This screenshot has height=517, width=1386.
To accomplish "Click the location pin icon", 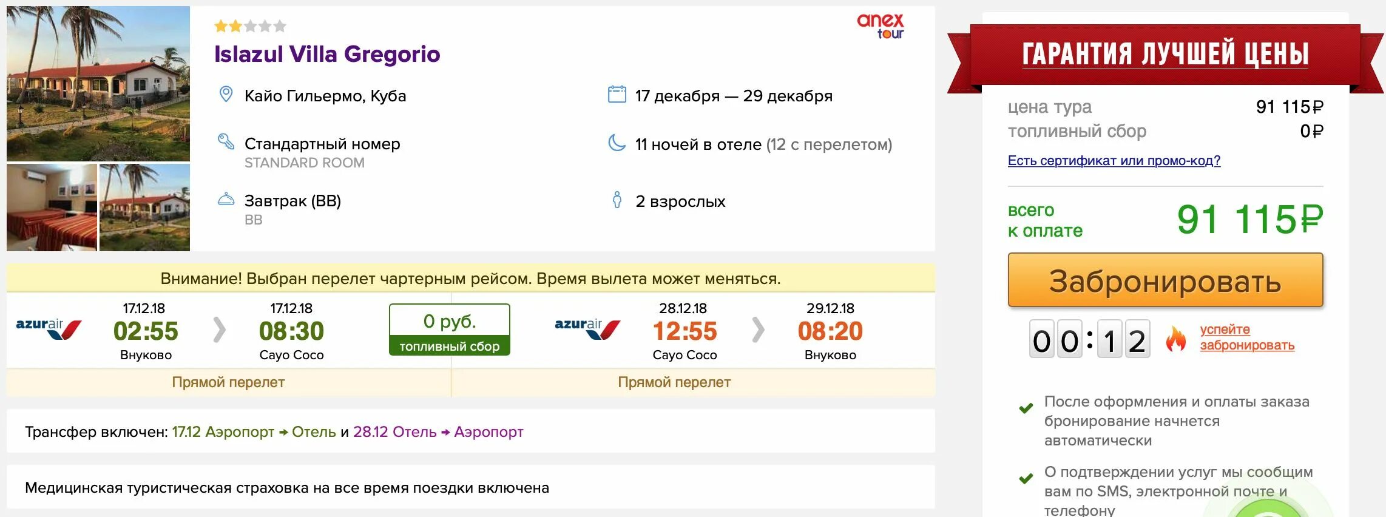I will (226, 95).
